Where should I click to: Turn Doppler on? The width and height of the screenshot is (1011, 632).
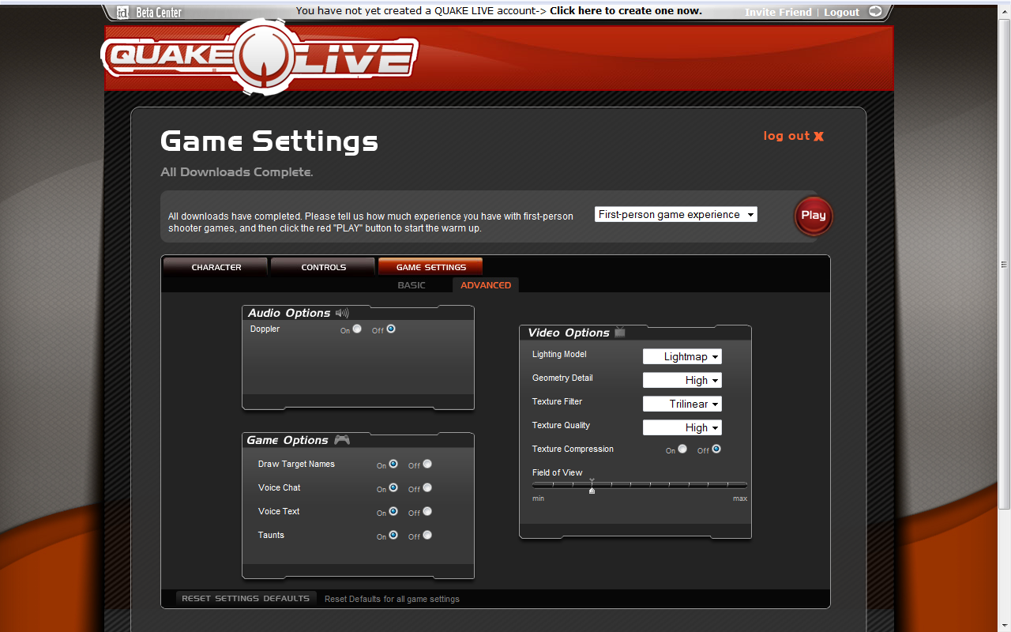(357, 329)
